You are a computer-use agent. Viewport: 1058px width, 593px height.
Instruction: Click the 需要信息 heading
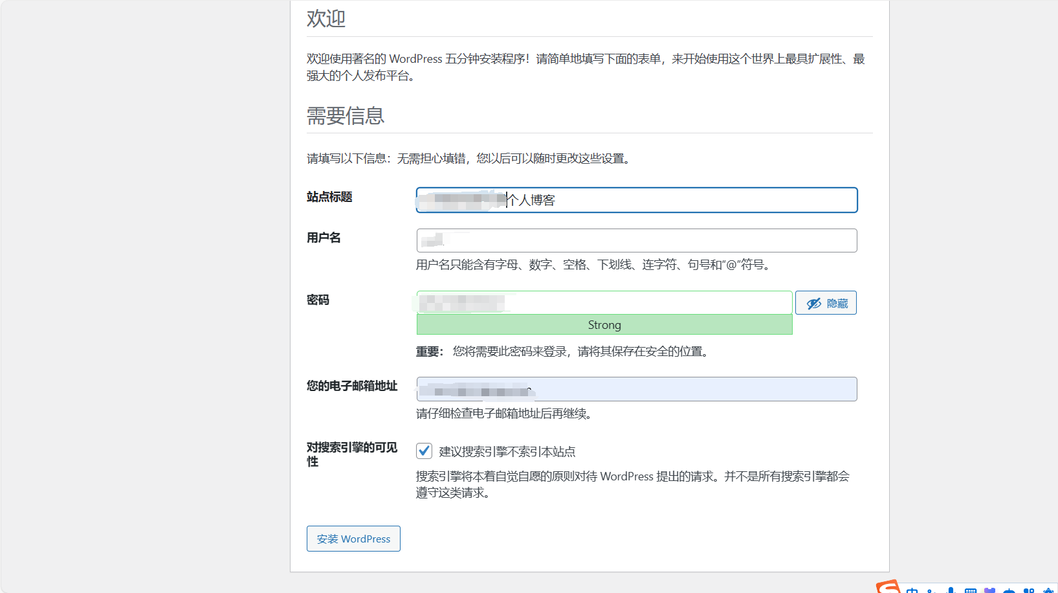click(x=346, y=116)
